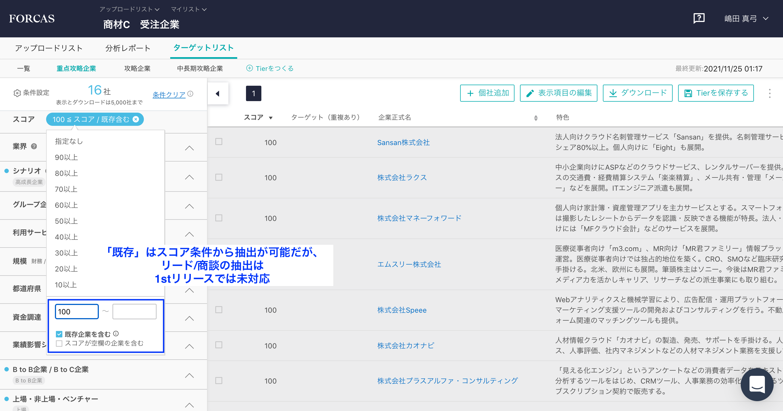Open the アップロードリスト dropdown
Screen dimensions: 783x411
point(129,9)
